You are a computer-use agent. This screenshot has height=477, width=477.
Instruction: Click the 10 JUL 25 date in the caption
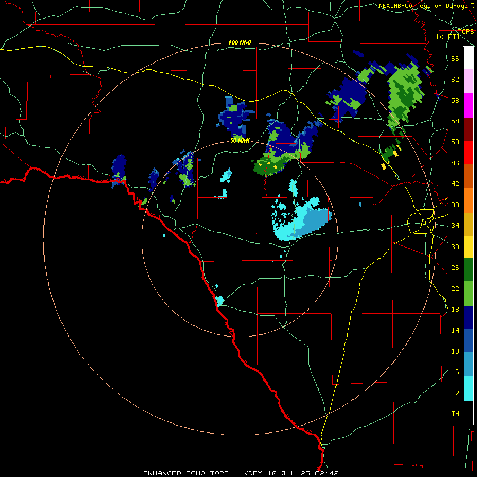(x=289, y=473)
